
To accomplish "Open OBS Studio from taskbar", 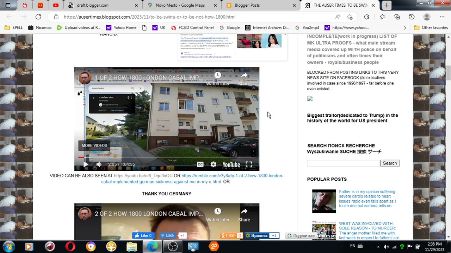I will [173, 247].
